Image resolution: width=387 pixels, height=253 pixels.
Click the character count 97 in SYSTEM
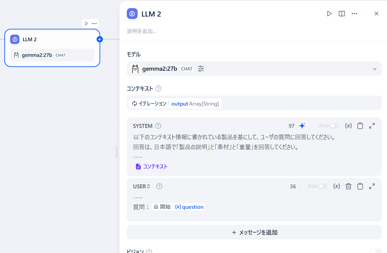[x=292, y=126]
